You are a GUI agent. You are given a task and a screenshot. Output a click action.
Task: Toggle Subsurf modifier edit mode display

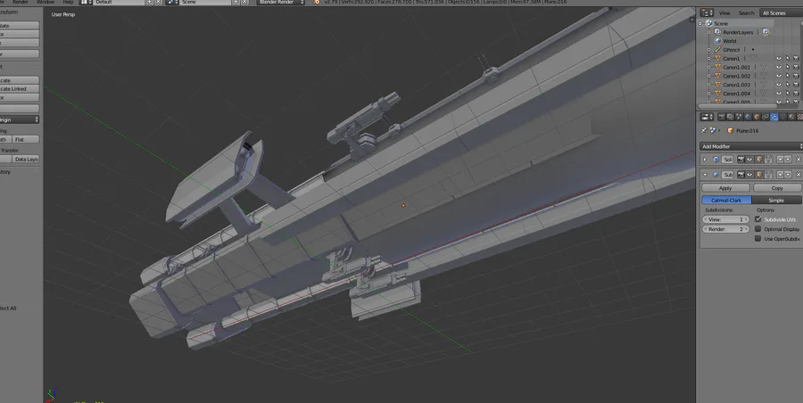coord(758,175)
